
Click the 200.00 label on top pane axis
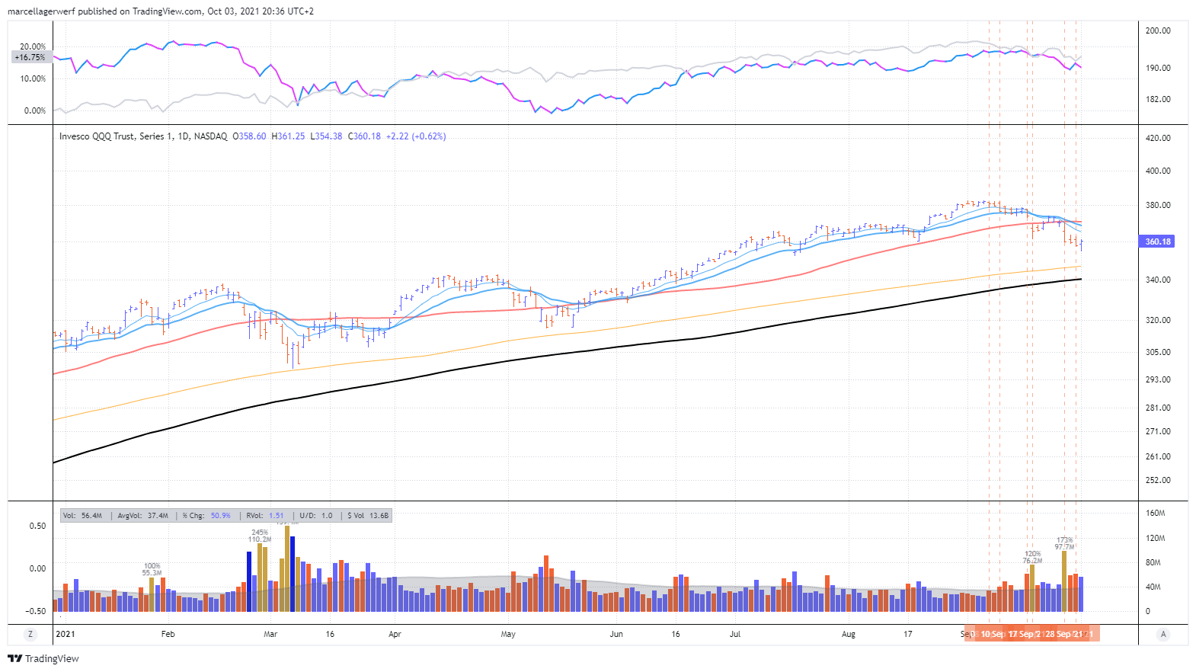point(1158,30)
